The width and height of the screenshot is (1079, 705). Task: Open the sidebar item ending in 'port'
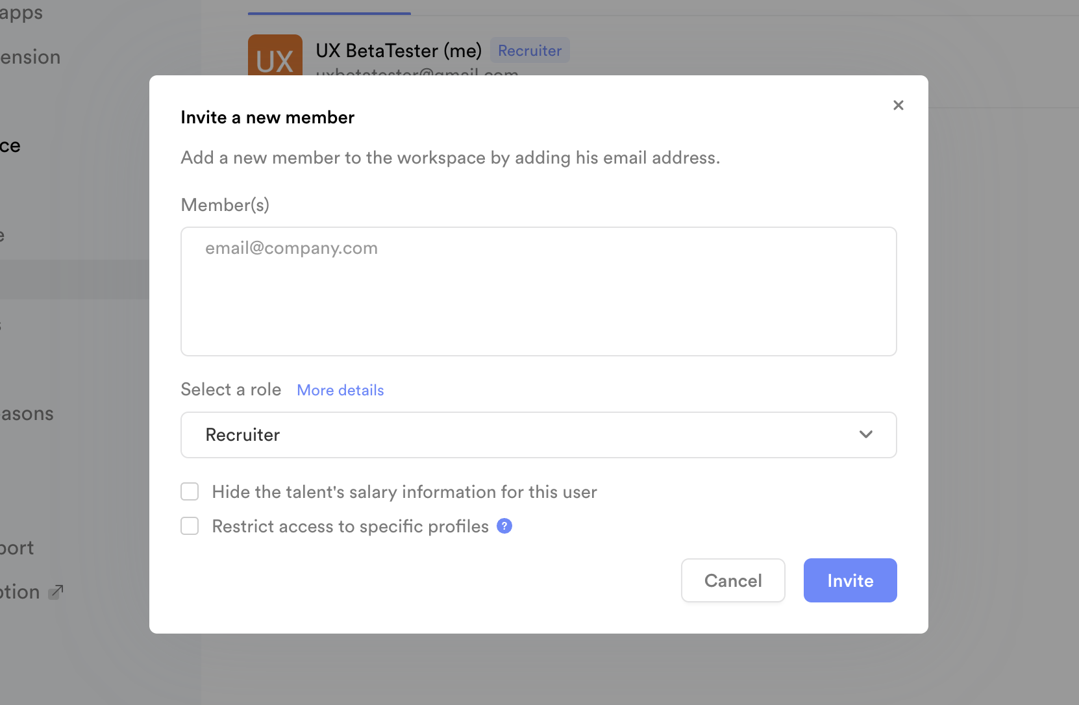[x=17, y=548]
